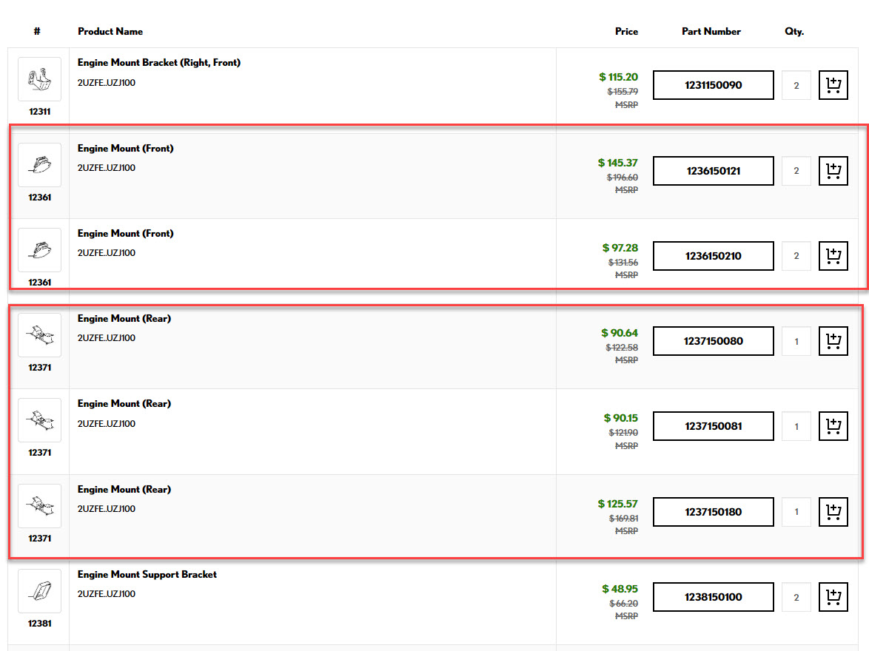Click cart icon for part 1237150081
The width and height of the screenshot is (869, 651).
click(833, 426)
